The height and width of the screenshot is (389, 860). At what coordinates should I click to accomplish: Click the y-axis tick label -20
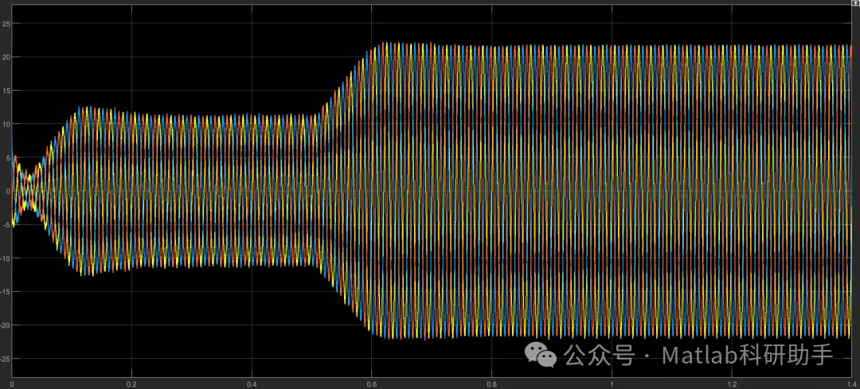coord(6,325)
